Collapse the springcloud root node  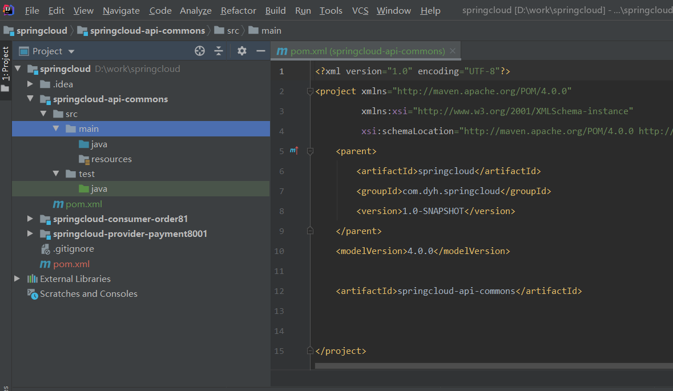click(x=18, y=68)
